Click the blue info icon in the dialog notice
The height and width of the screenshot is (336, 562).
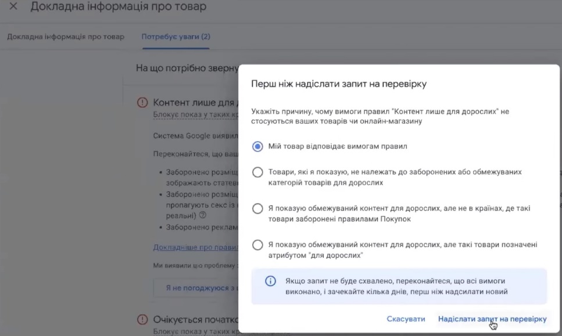270,281
